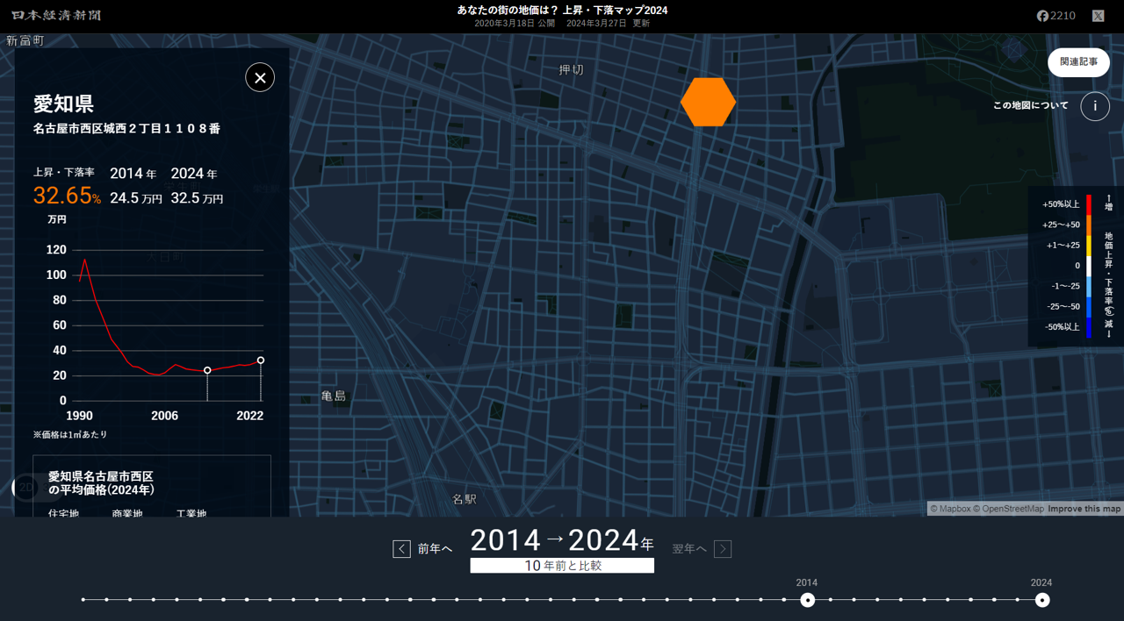Click the 2024 data point on the chart
Image resolution: width=1124 pixels, height=621 pixels.
(x=261, y=360)
